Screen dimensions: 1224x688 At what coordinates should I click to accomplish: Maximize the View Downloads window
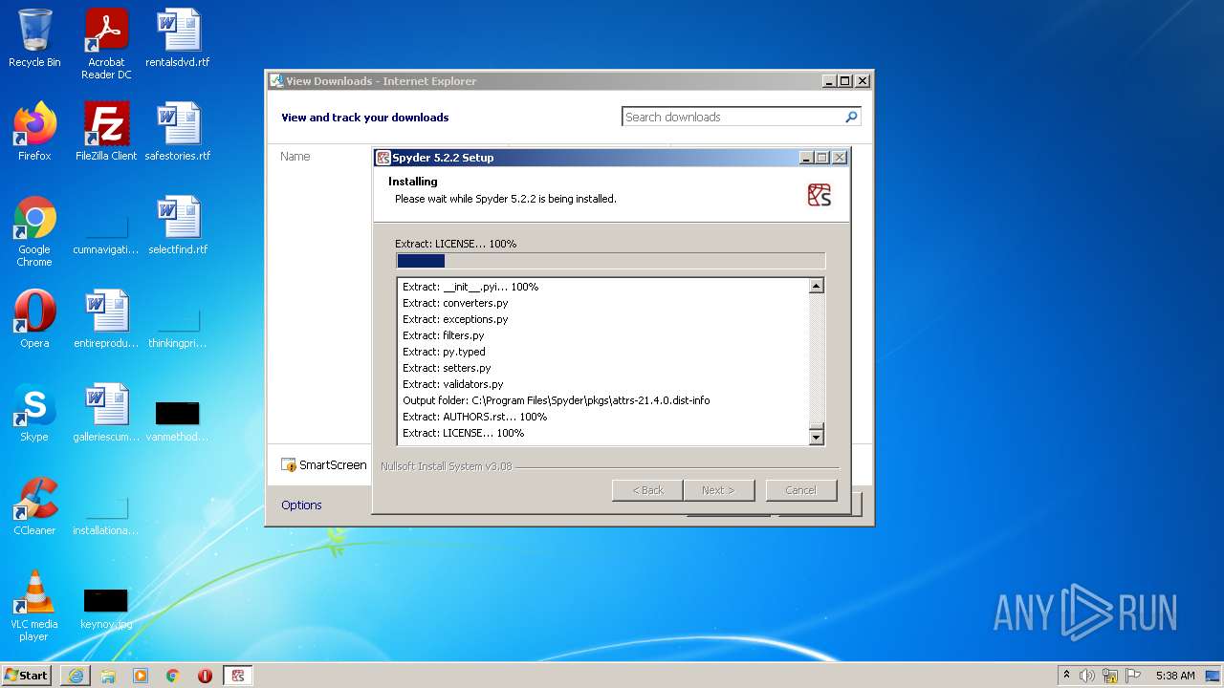coord(844,81)
